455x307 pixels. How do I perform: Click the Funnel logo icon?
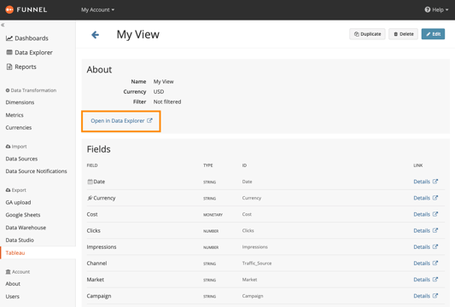coord(9,9)
